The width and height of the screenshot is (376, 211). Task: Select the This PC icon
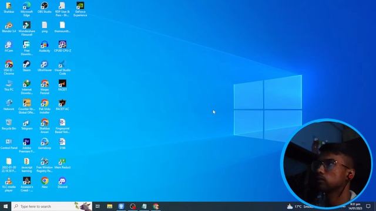[9, 86]
